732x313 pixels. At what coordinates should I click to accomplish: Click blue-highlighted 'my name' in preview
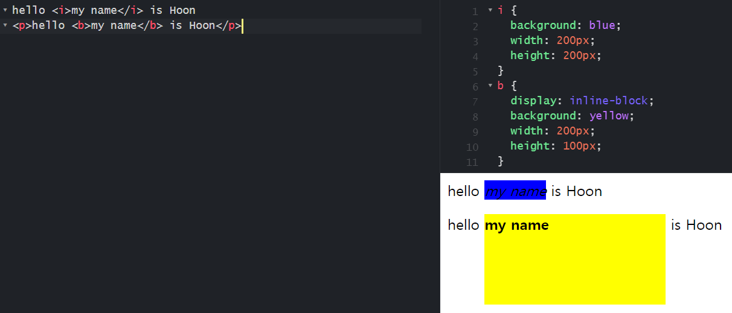pyautogui.click(x=515, y=192)
